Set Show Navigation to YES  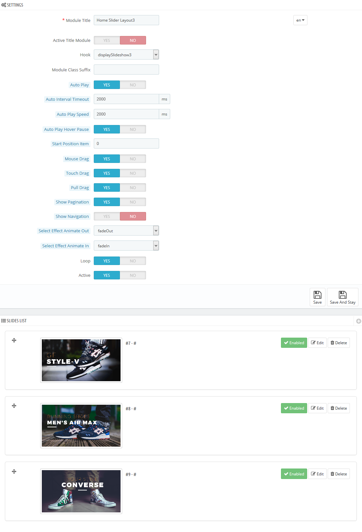point(107,216)
